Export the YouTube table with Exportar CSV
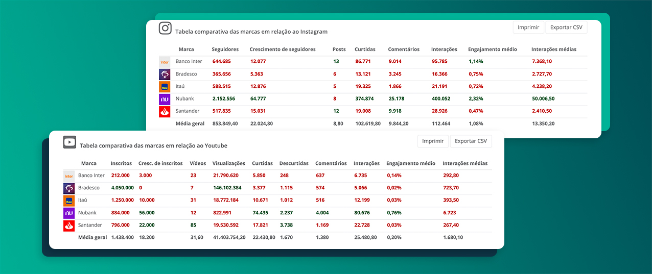This screenshot has height=274, width=652. point(471,141)
